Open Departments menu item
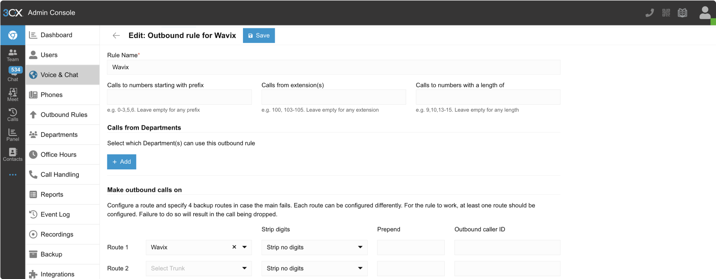Image resolution: width=716 pixels, height=279 pixels. click(x=62, y=135)
